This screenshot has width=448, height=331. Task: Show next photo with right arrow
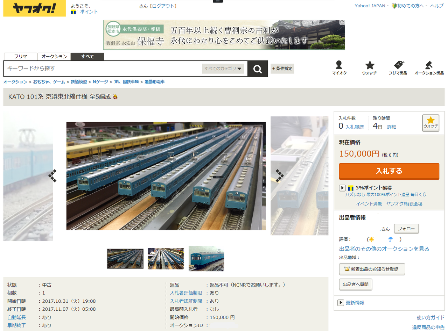[x=279, y=176]
